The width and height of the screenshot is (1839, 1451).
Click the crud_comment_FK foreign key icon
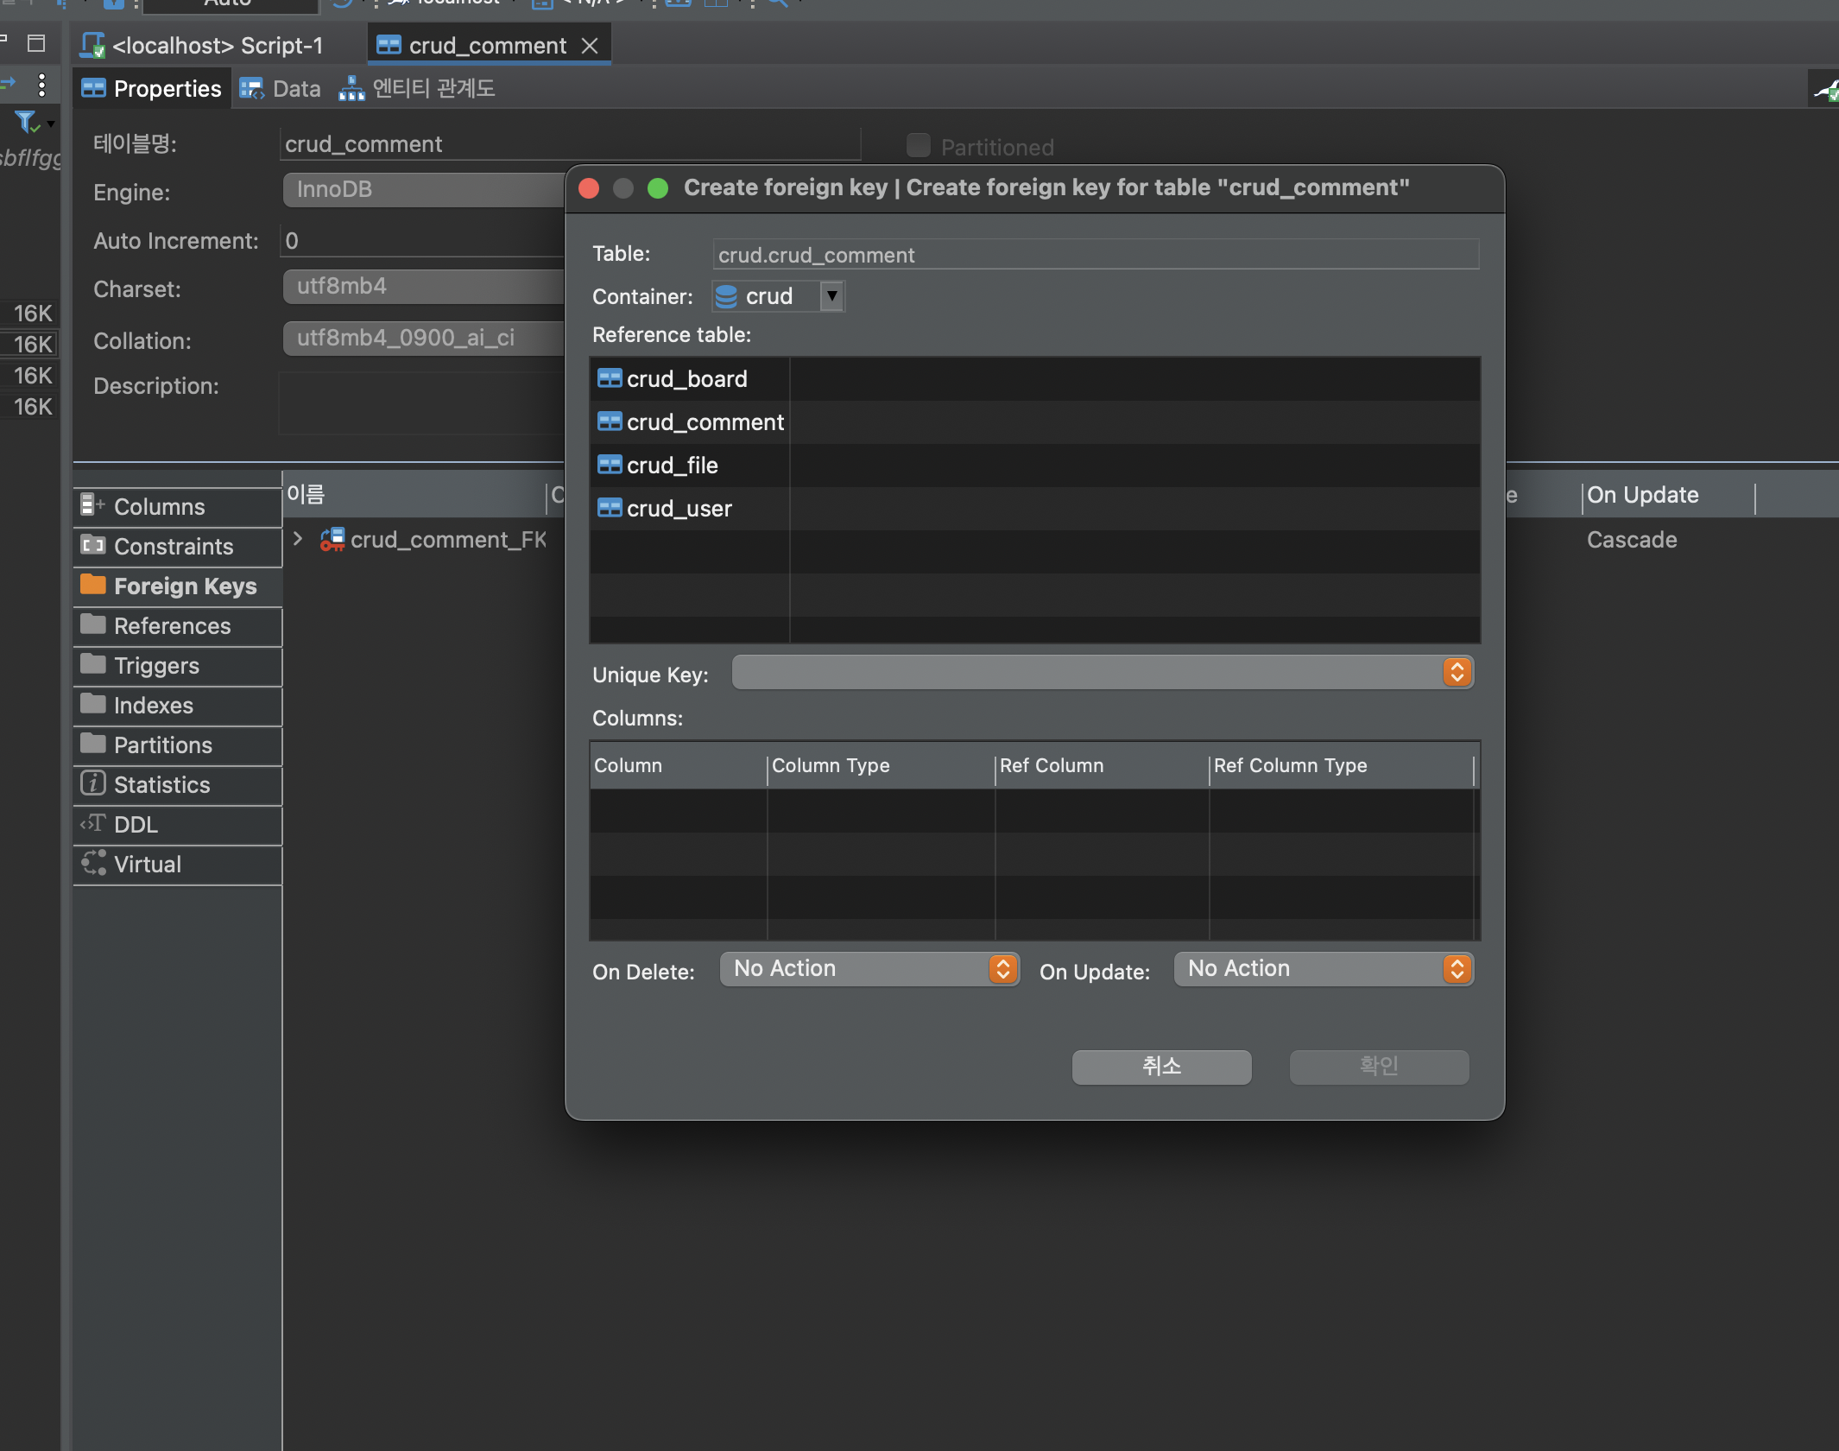tap(332, 540)
